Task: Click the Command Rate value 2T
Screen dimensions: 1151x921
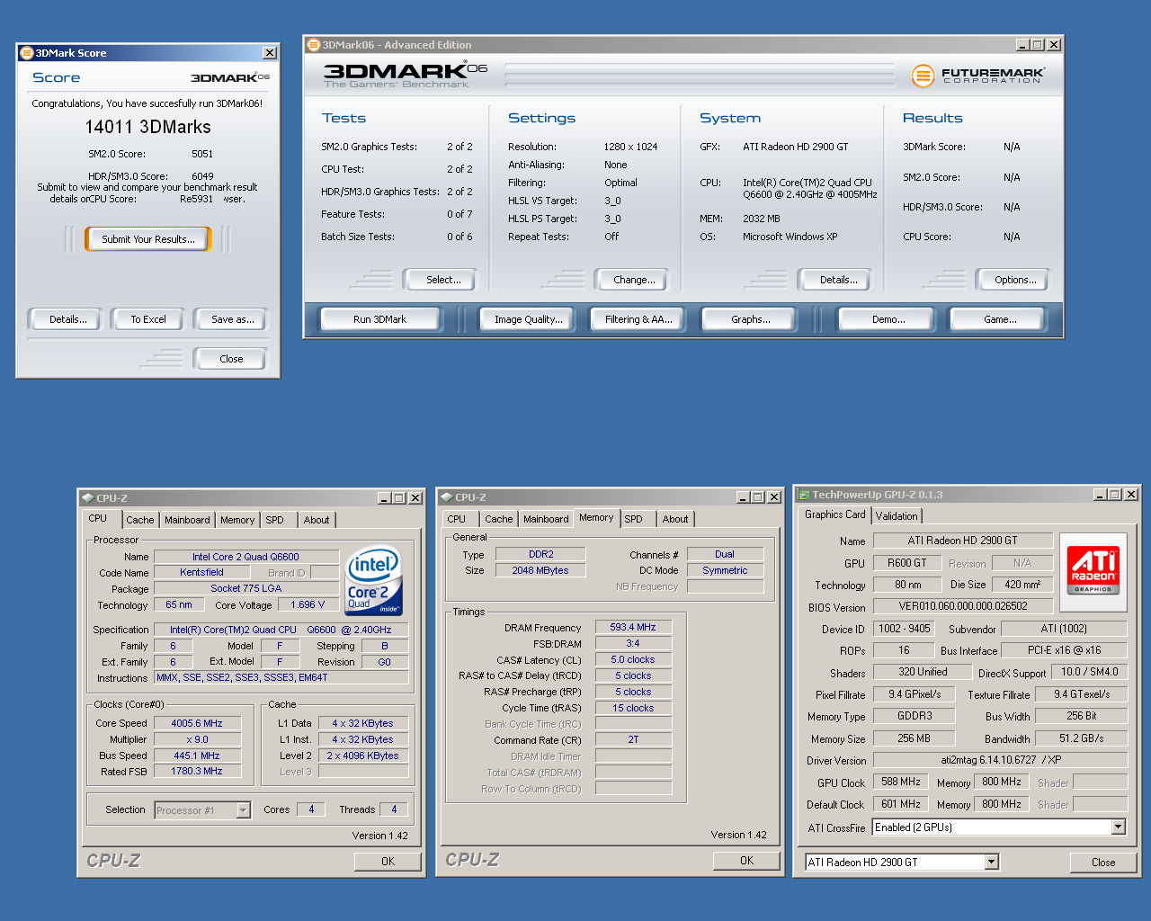Action: [x=633, y=739]
